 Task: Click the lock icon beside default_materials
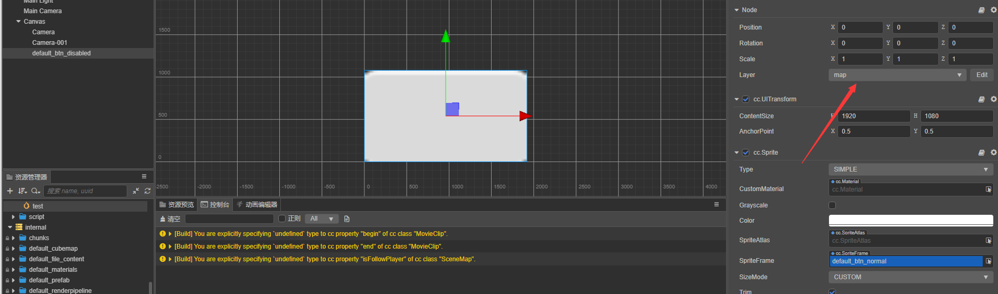click(7, 270)
